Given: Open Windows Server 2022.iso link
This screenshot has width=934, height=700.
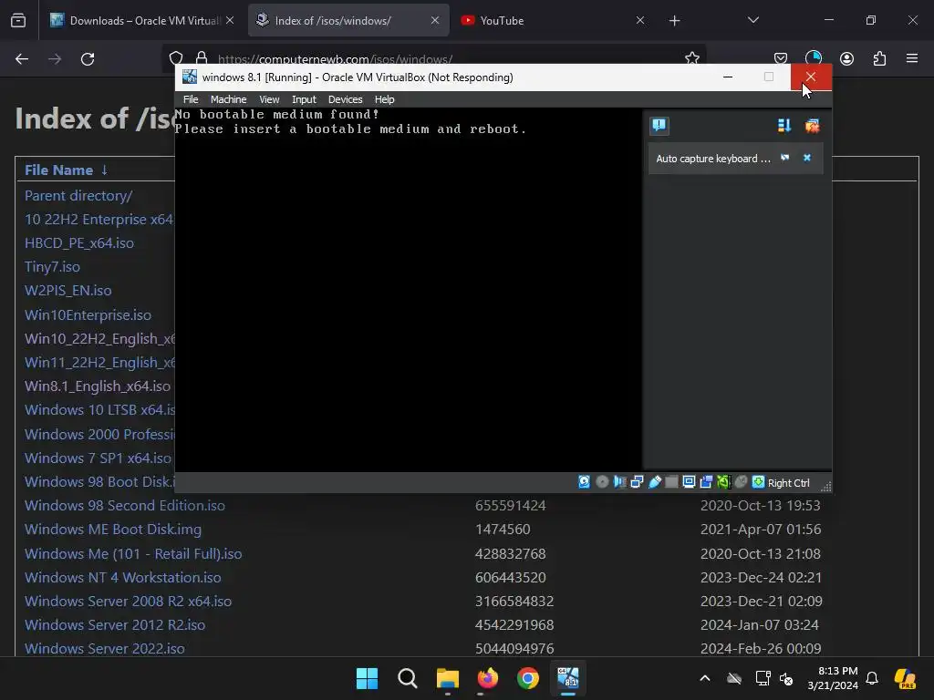Looking at the screenshot, I should [x=105, y=648].
